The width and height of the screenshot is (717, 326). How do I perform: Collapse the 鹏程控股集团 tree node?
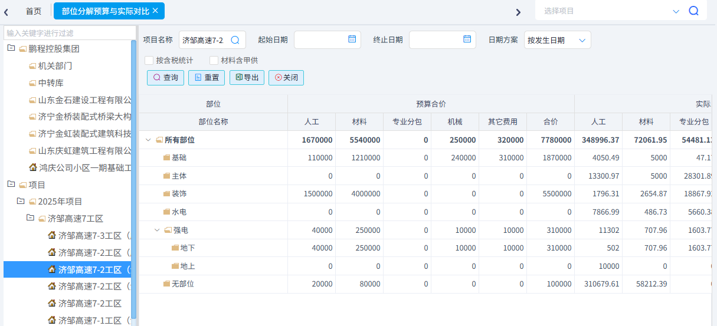point(11,48)
